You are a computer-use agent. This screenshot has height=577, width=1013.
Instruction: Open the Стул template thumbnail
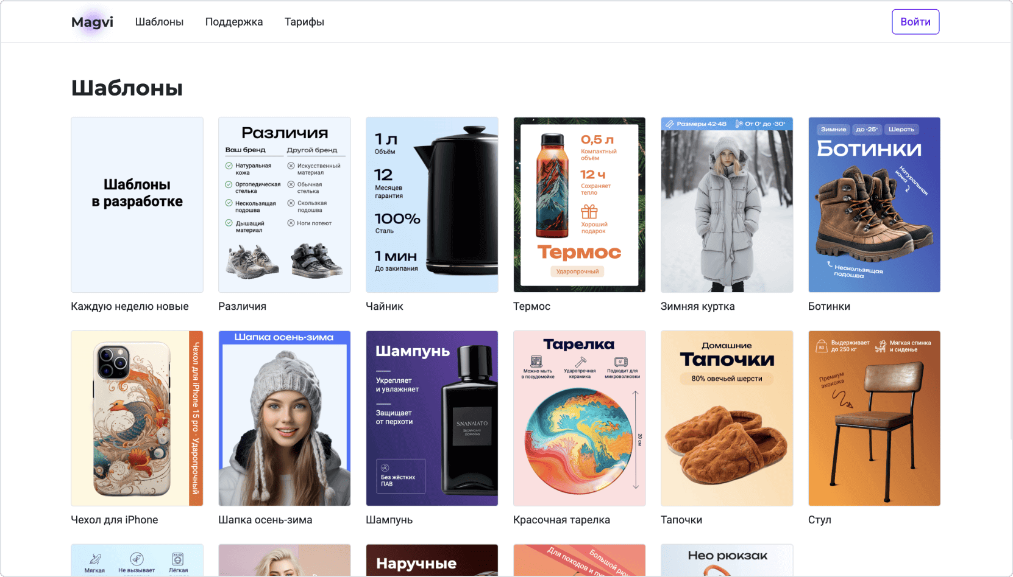pos(875,418)
